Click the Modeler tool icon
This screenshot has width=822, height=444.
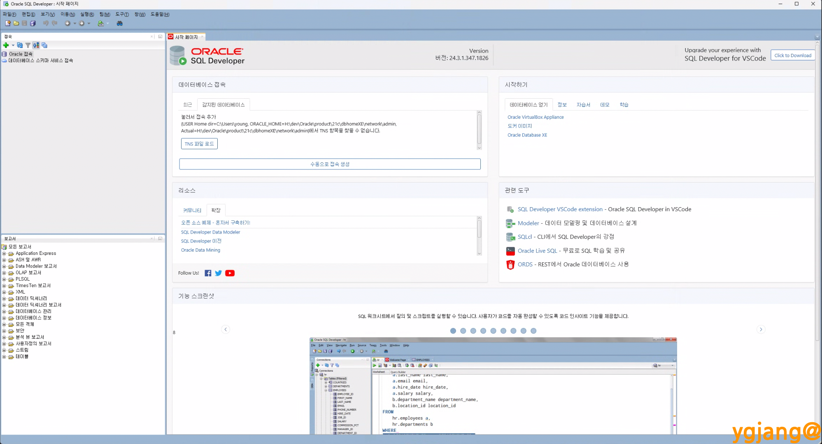[x=510, y=223]
